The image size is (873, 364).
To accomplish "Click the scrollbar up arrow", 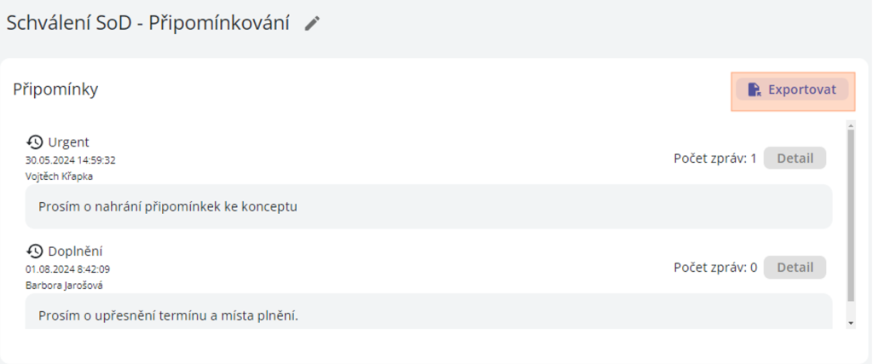I will tap(850, 126).
